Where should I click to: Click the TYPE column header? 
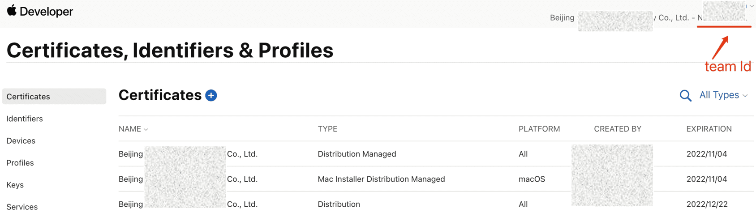[x=327, y=129]
